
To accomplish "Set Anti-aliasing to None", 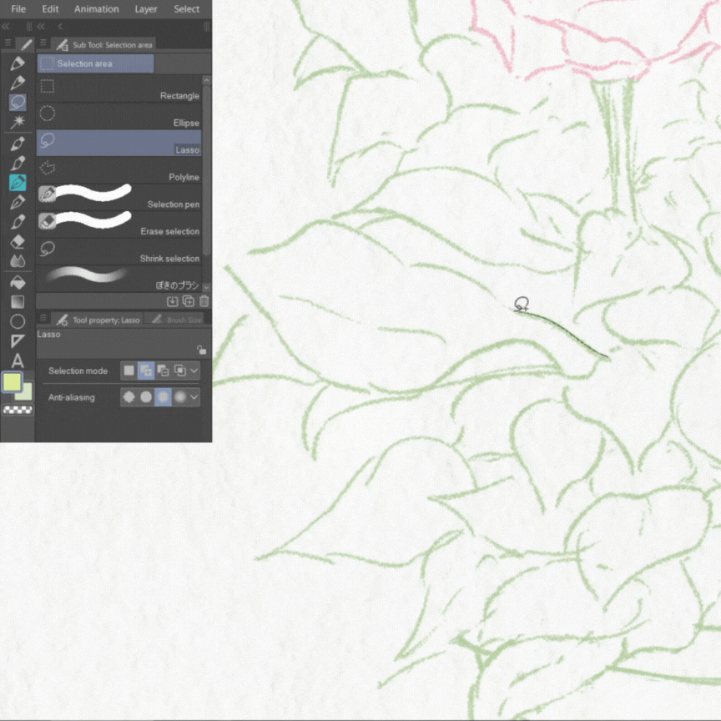I will [x=129, y=397].
